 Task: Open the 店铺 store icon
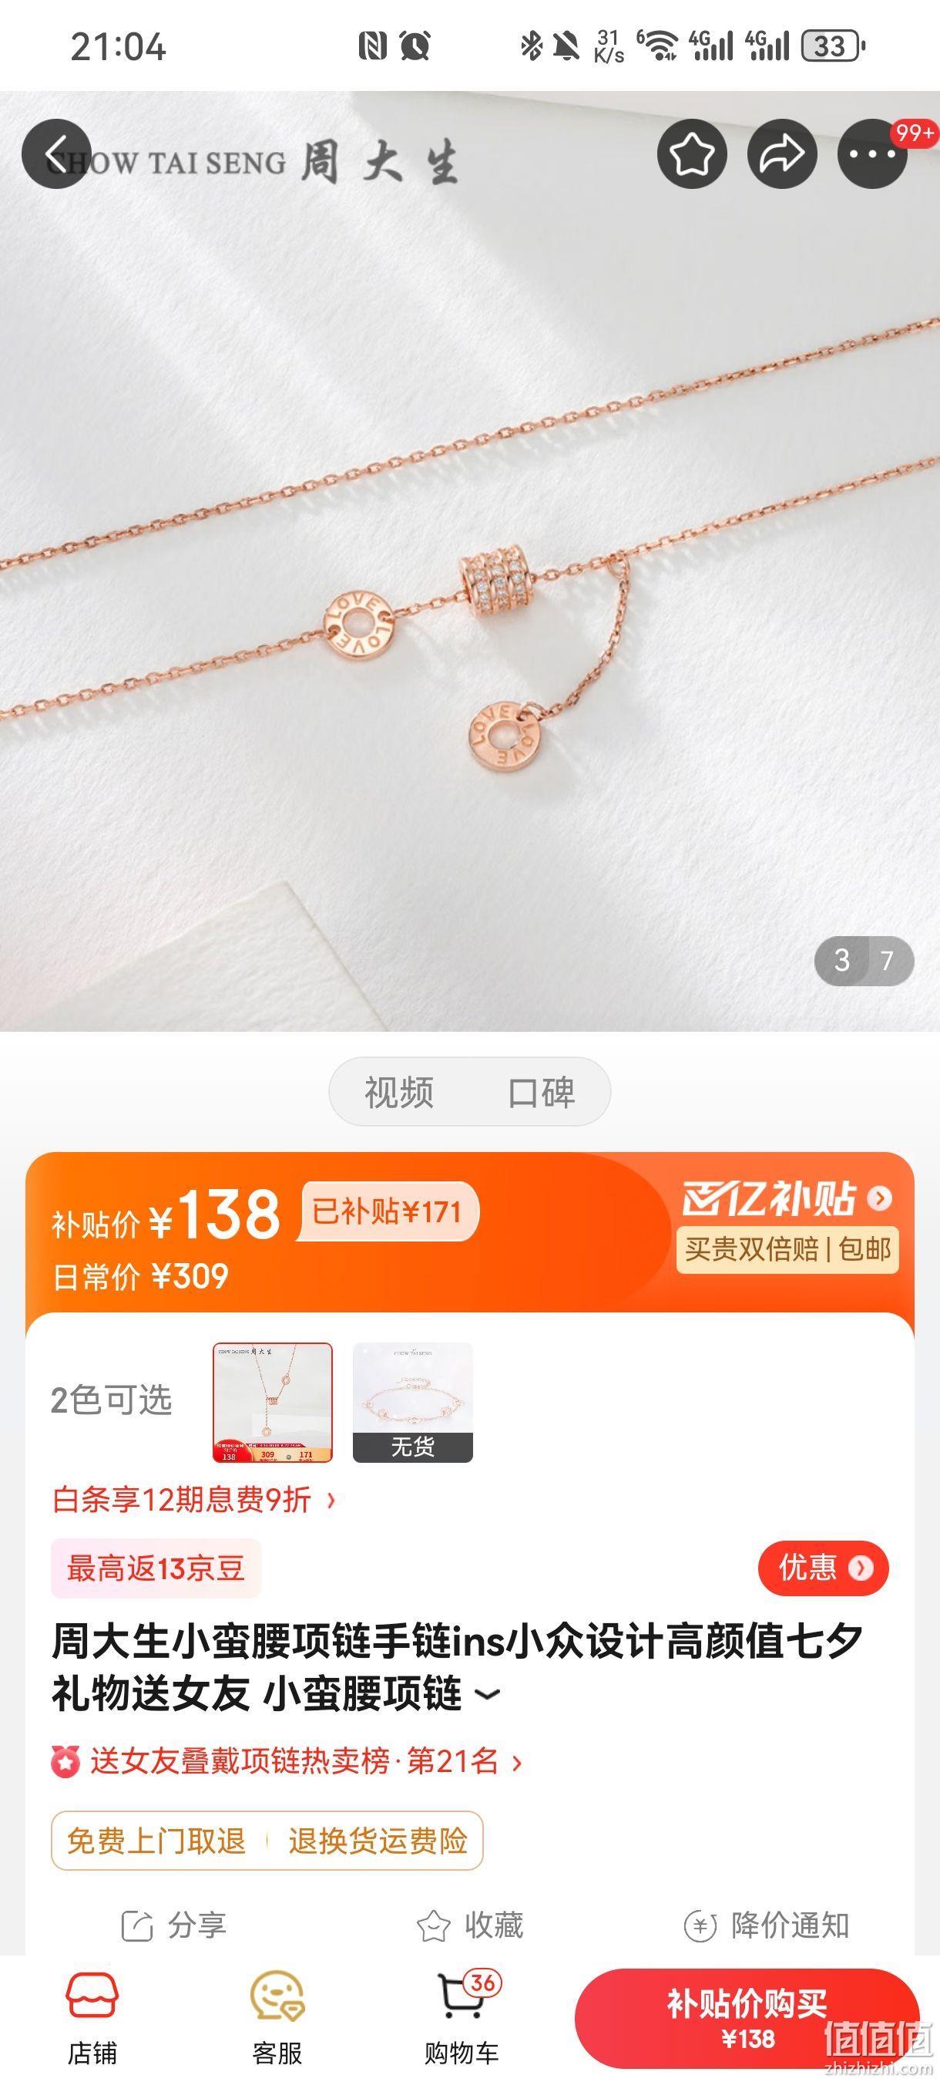pos(92,2018)
